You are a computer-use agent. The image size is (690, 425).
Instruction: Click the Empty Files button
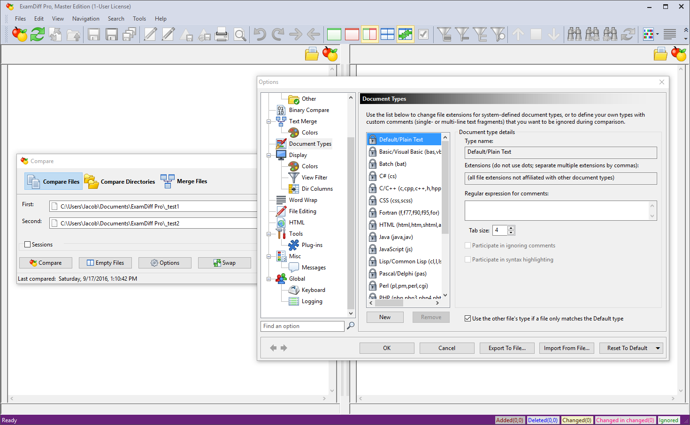pos(105,263)
